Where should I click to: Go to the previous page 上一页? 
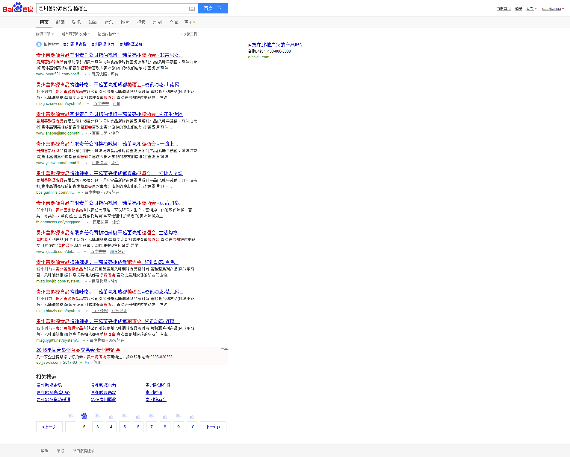49,427
